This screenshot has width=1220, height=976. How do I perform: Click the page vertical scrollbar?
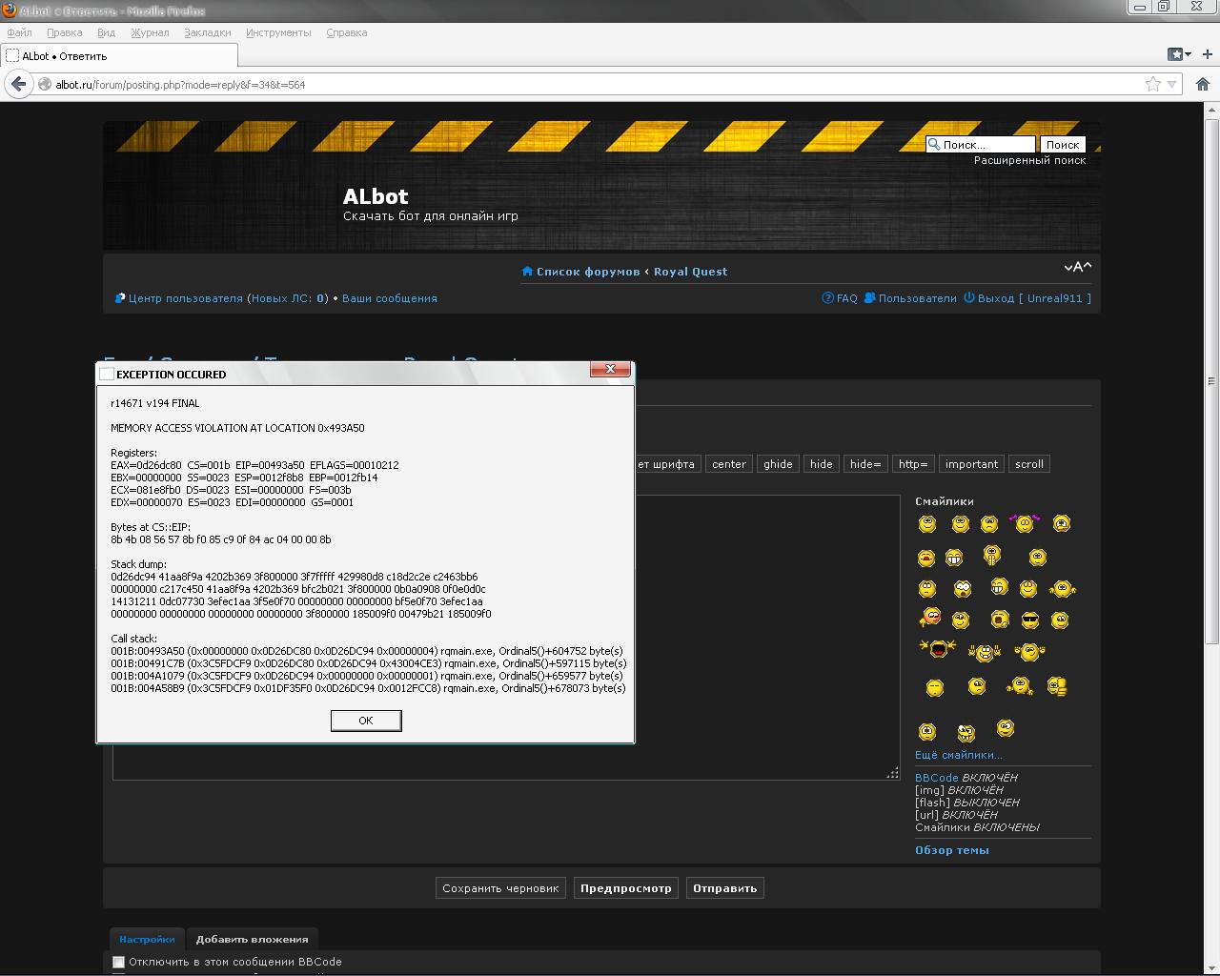(1211, 539)
